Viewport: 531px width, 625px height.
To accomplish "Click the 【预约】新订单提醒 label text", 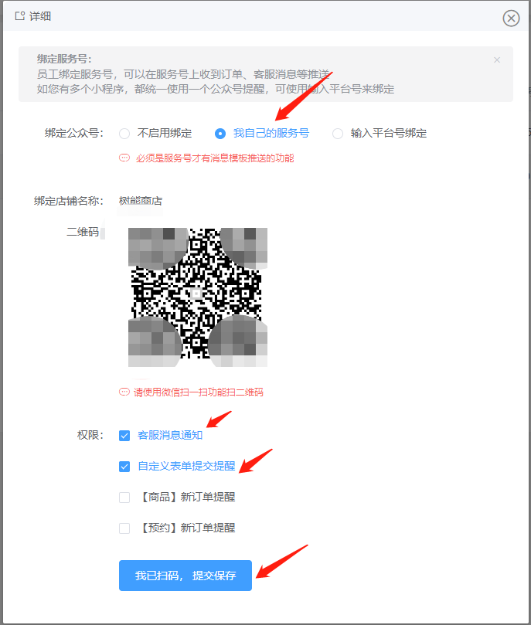I will click(x=186, y=528).
